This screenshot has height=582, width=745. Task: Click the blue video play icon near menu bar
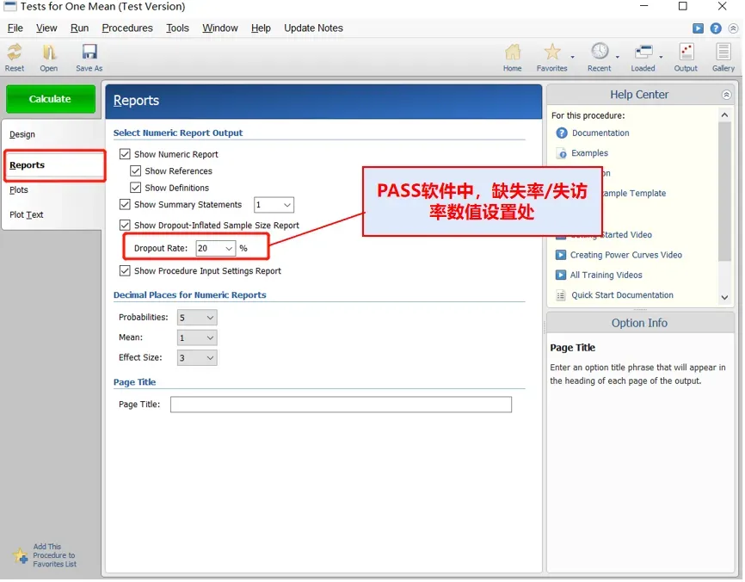pyautogui.click(x=699, y=28)
